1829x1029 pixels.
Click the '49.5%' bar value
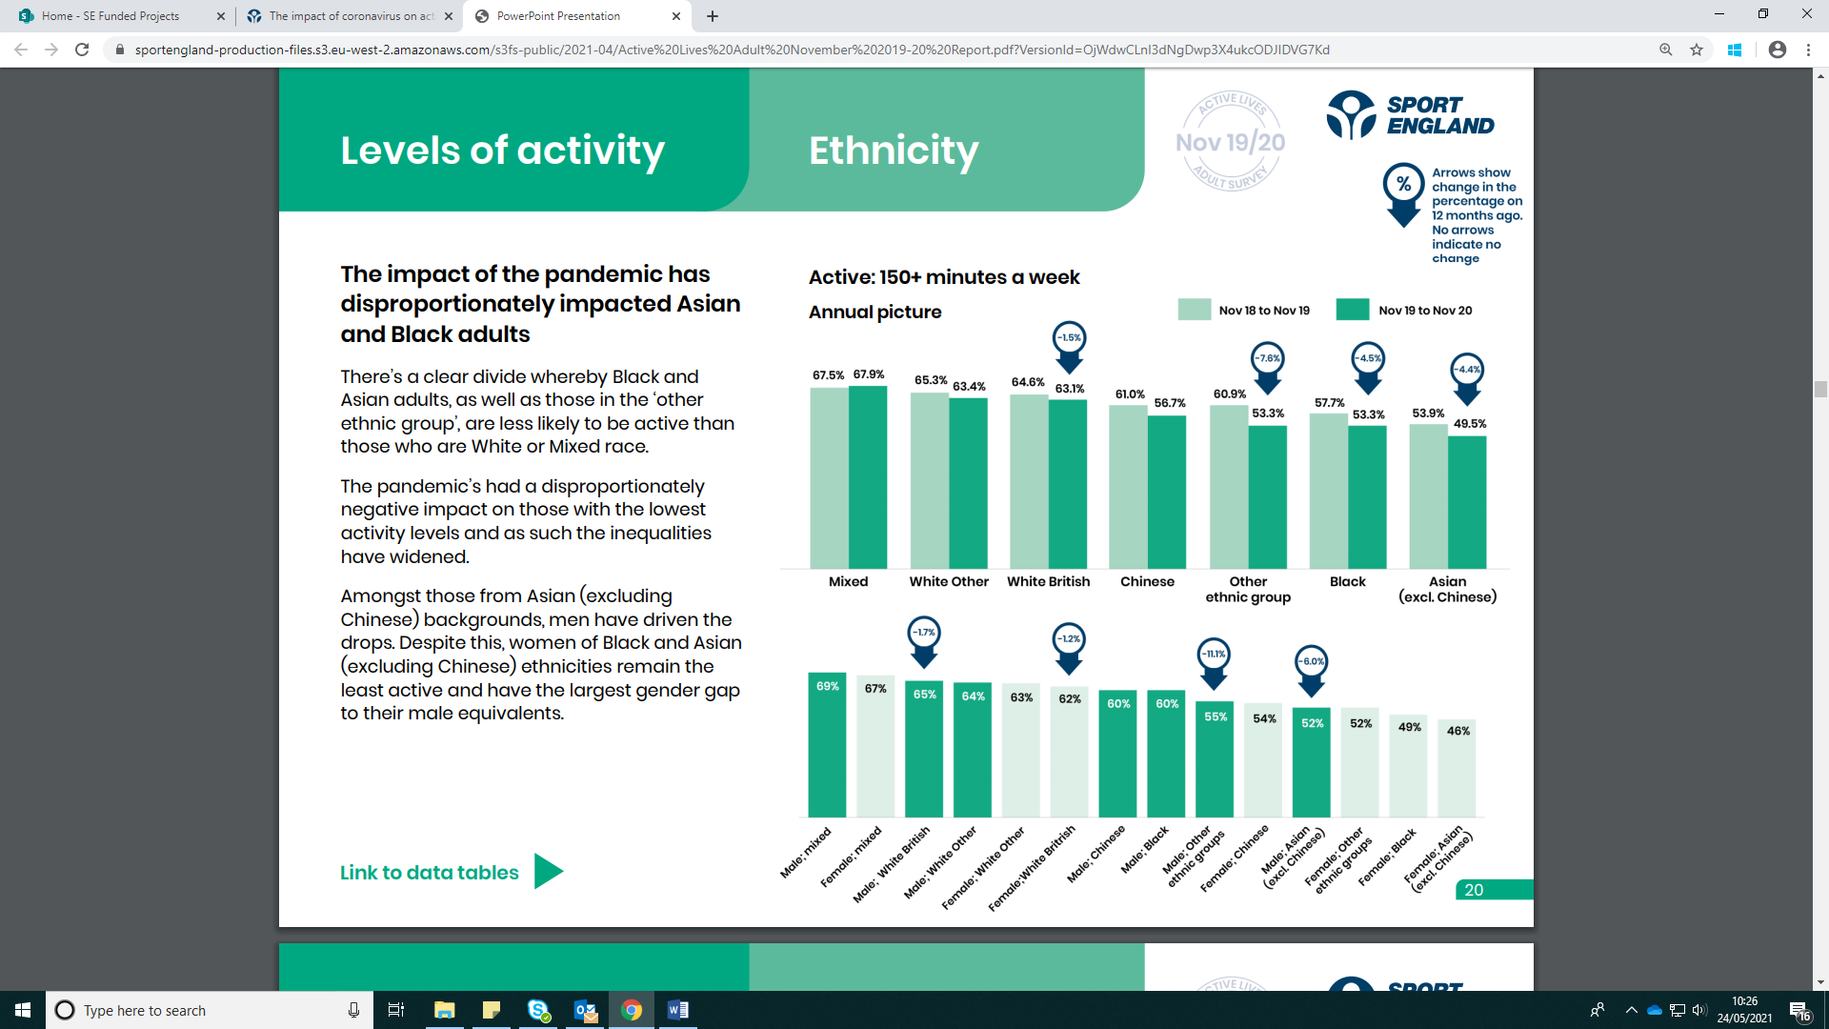(1470, 424)
